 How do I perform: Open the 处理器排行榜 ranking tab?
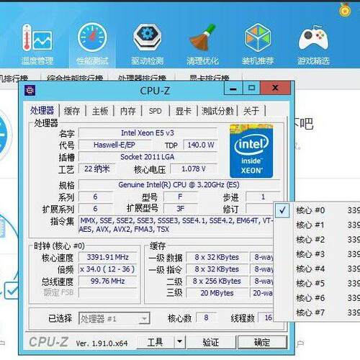pos(142,78)
